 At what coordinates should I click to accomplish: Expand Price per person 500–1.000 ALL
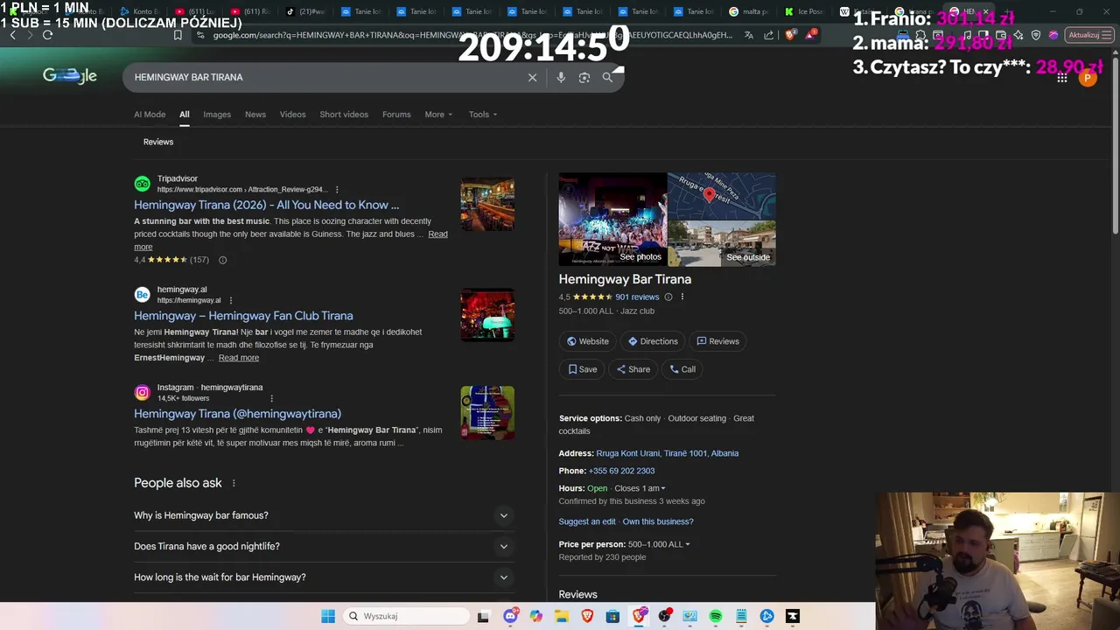pos(659,544)
